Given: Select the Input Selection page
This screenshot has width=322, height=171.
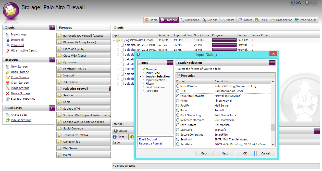Looking at the screenshot, I should (x=155, y=80).
